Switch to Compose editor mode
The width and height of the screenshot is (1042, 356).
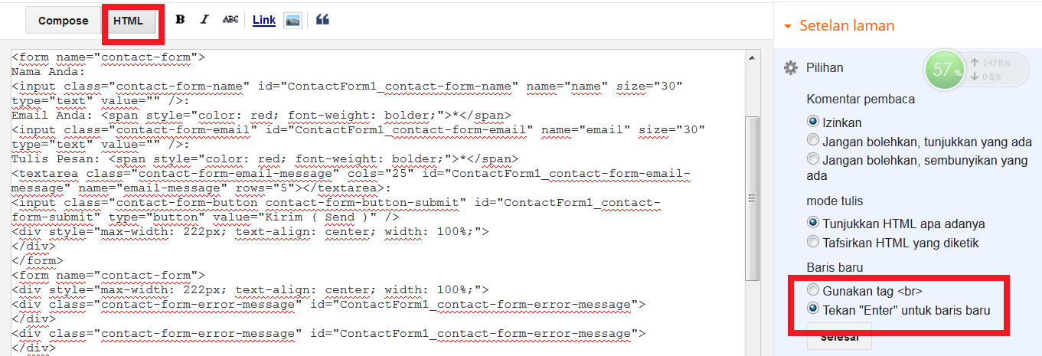coord(64,21)
